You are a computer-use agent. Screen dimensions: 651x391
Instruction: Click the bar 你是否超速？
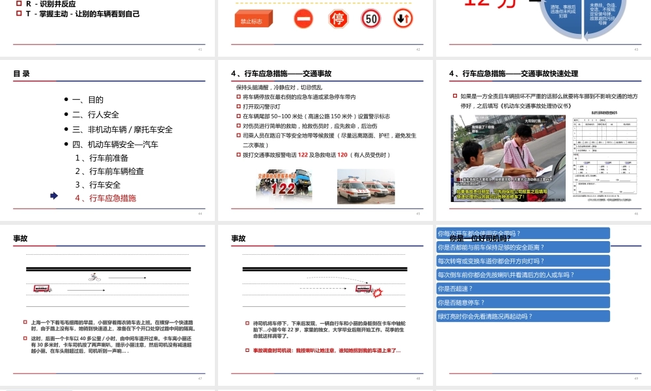pyautogui.click(x=523, y=289)
